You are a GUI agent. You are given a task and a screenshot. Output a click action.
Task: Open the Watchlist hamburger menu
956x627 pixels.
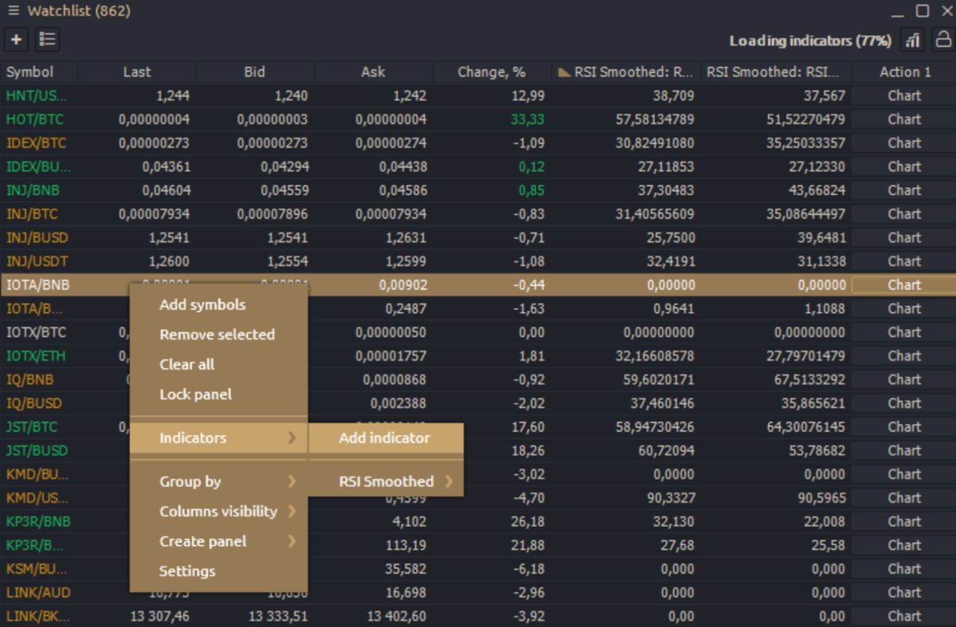point(13,11)
